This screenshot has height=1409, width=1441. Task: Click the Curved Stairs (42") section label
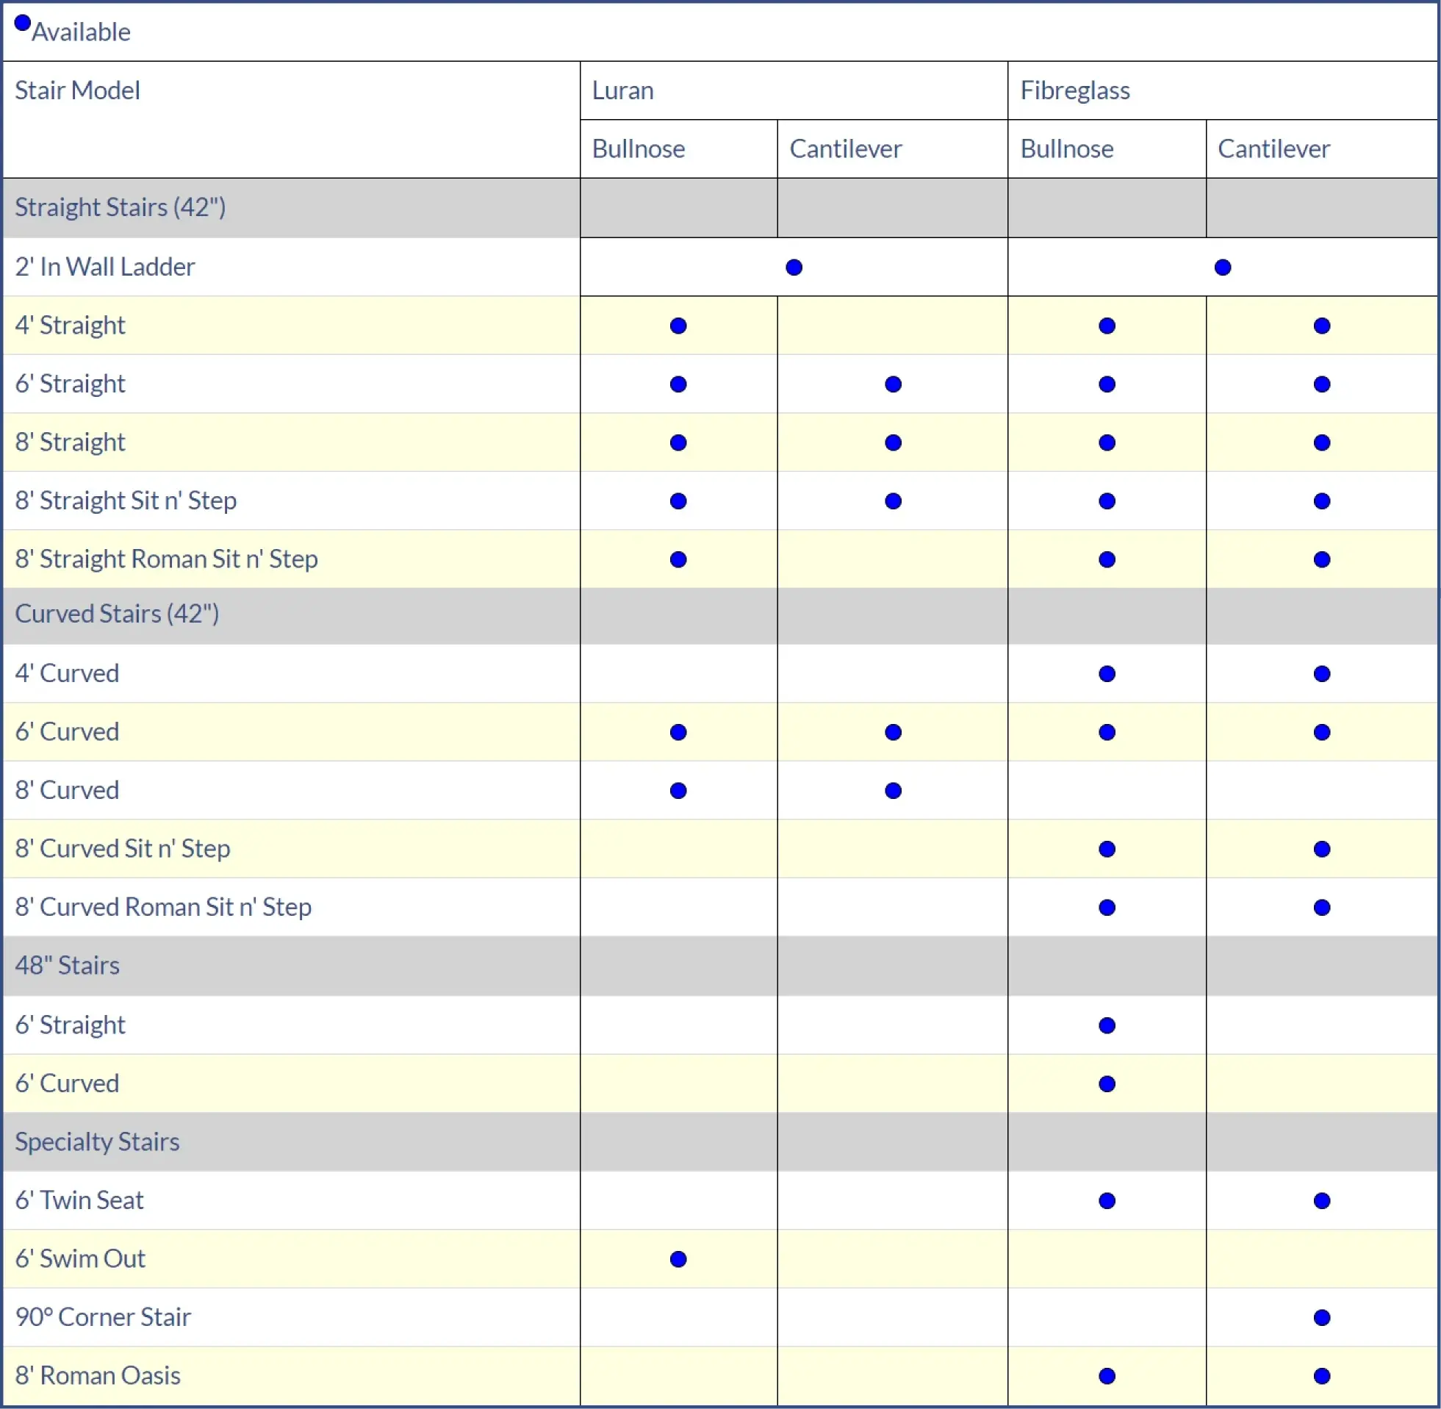117,614
